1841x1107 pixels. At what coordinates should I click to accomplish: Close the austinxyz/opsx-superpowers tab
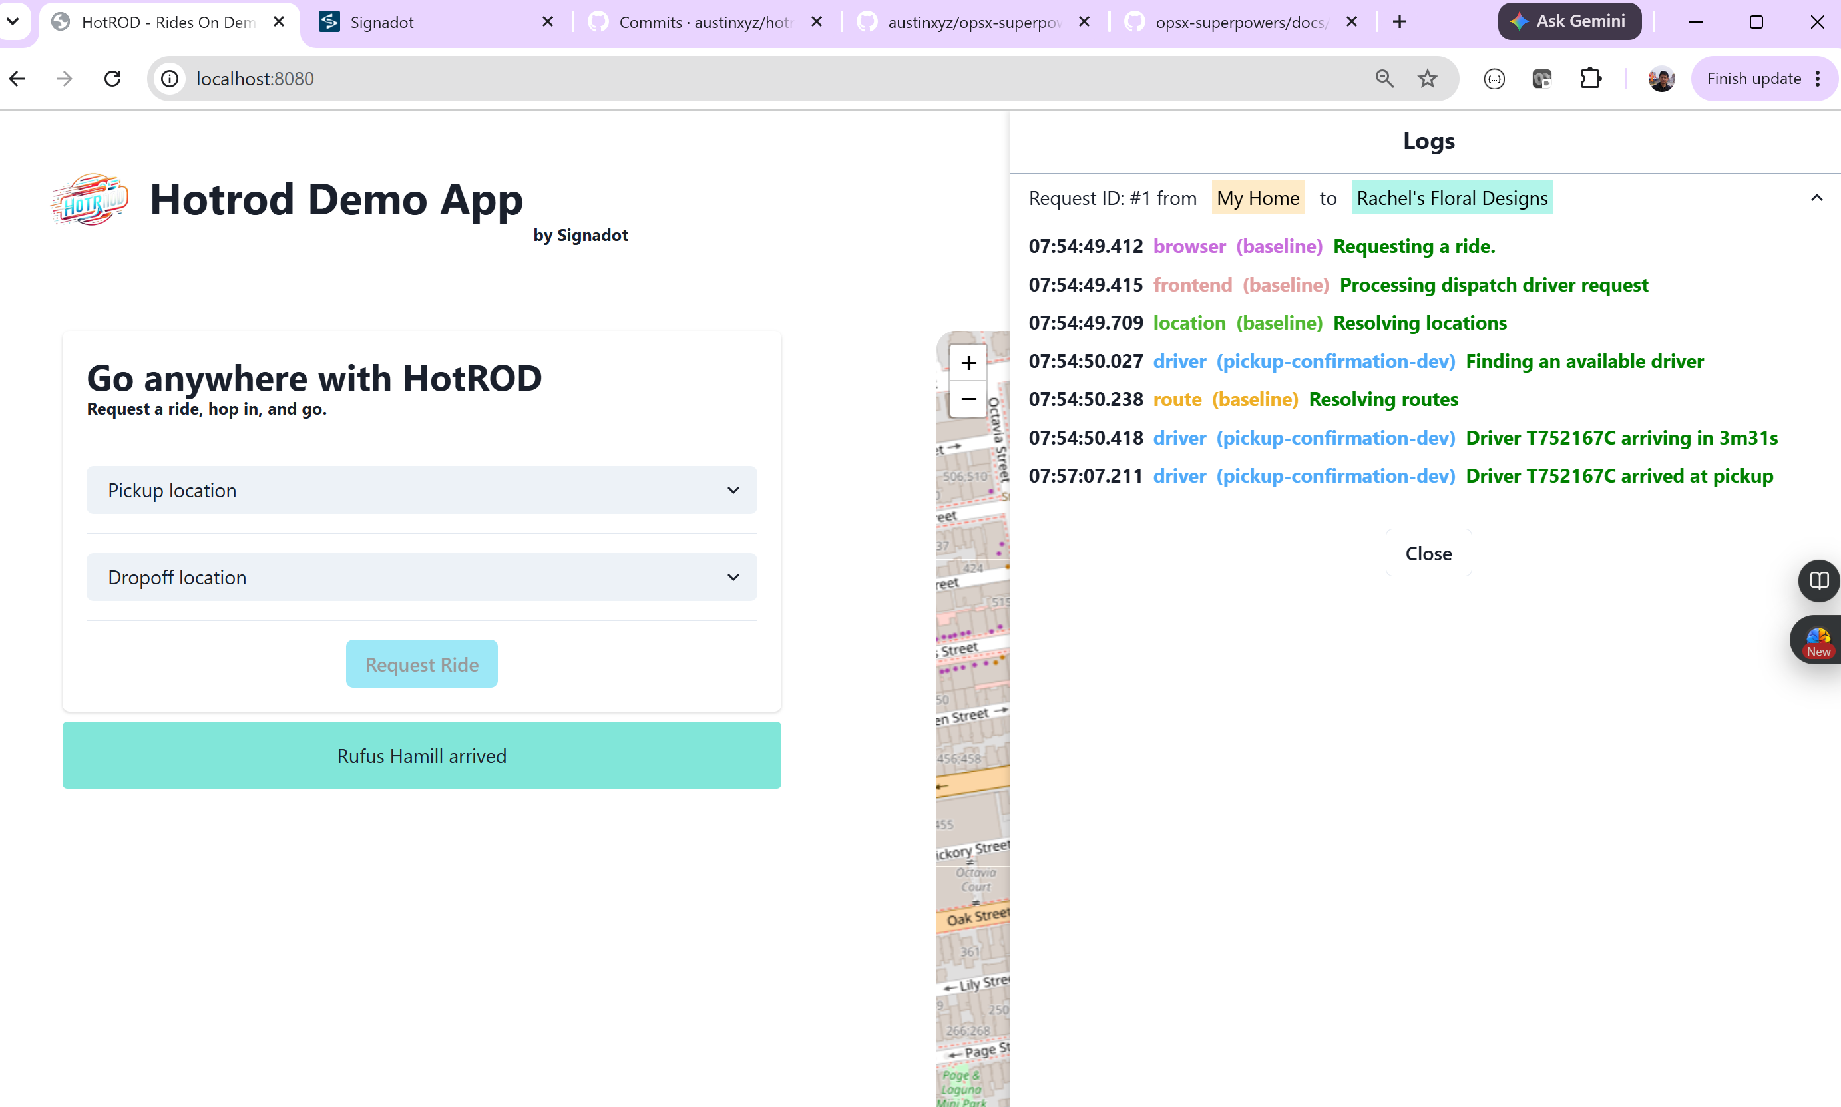pyautogui.click(x=1084, y=21)
